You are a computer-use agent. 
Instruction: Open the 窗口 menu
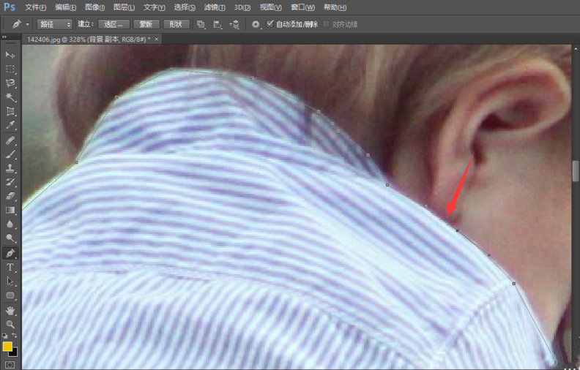[x=302, y=7]
